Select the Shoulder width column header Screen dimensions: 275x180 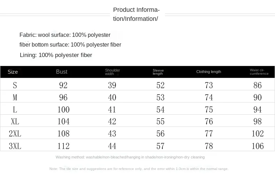[x=112, y=72]
